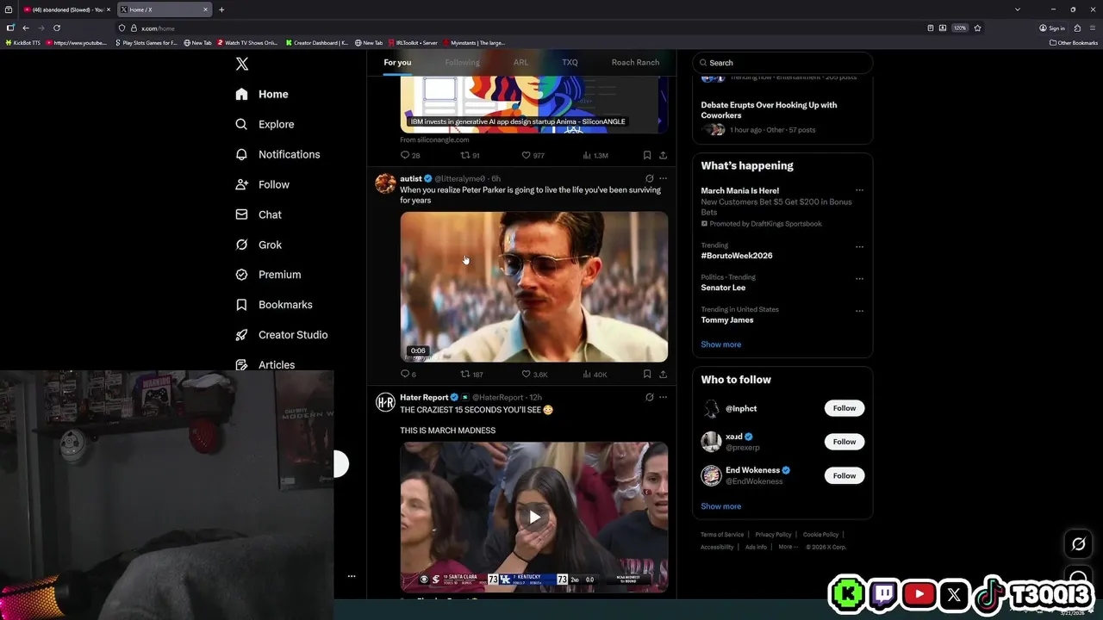Screen dimensions: 1103x620
Task: Expand the footer More menu
Action: [x=788, y=547]
